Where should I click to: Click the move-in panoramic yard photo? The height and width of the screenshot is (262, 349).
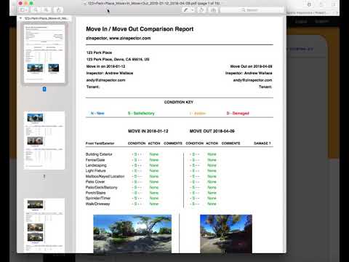pos(132,234)
